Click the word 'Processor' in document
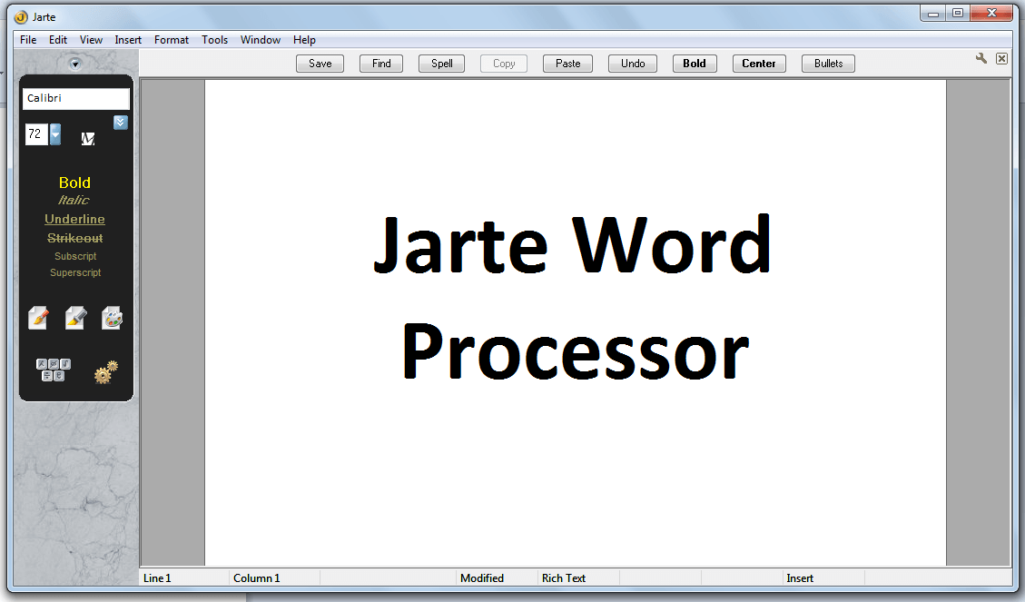This screenshot has width=1025, height=602. pos(576,351)
